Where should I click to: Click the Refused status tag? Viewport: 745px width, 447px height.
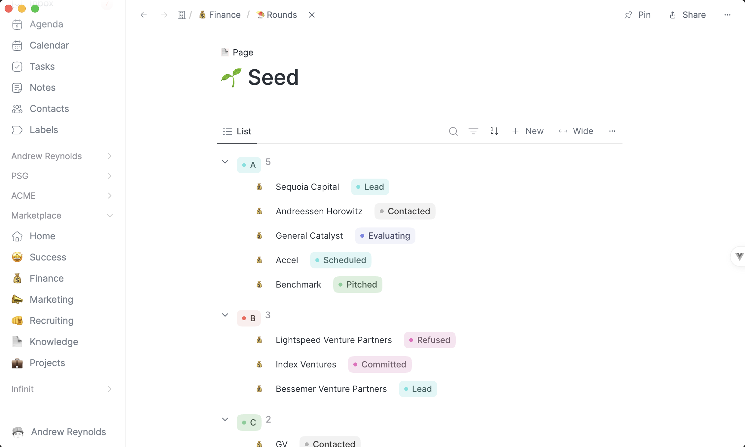[x=430, y=340]
